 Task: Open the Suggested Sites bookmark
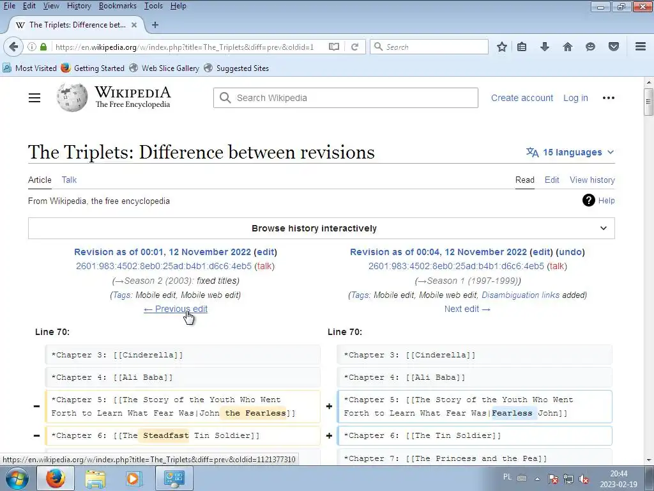click(x=236, y=68)
